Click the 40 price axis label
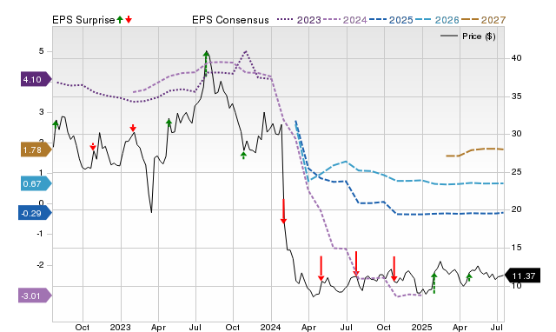This screenshot has width=556, height=332. click(516, 58)
